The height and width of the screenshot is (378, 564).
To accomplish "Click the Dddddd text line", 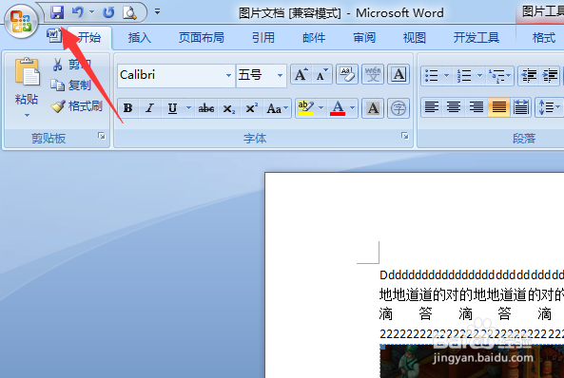I will (472, 275).
